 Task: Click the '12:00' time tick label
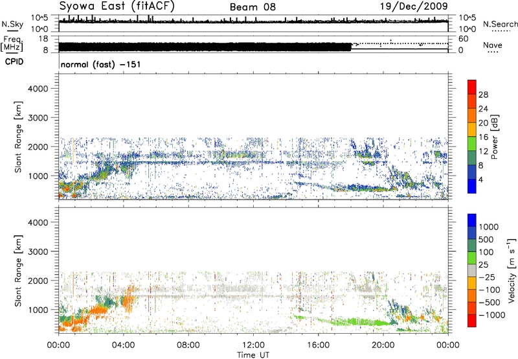pyautogui.click(x=253, y=345)
